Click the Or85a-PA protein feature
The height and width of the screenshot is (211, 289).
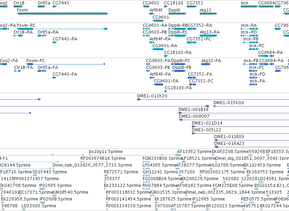tap(42, 71)
